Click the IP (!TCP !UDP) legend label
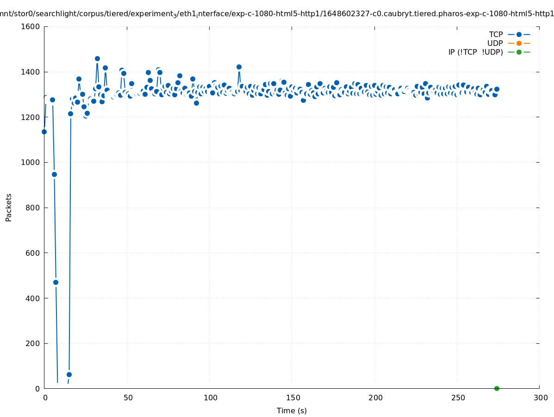The height and width of the screenshot is (417, 554). click(x=475, y=52)
